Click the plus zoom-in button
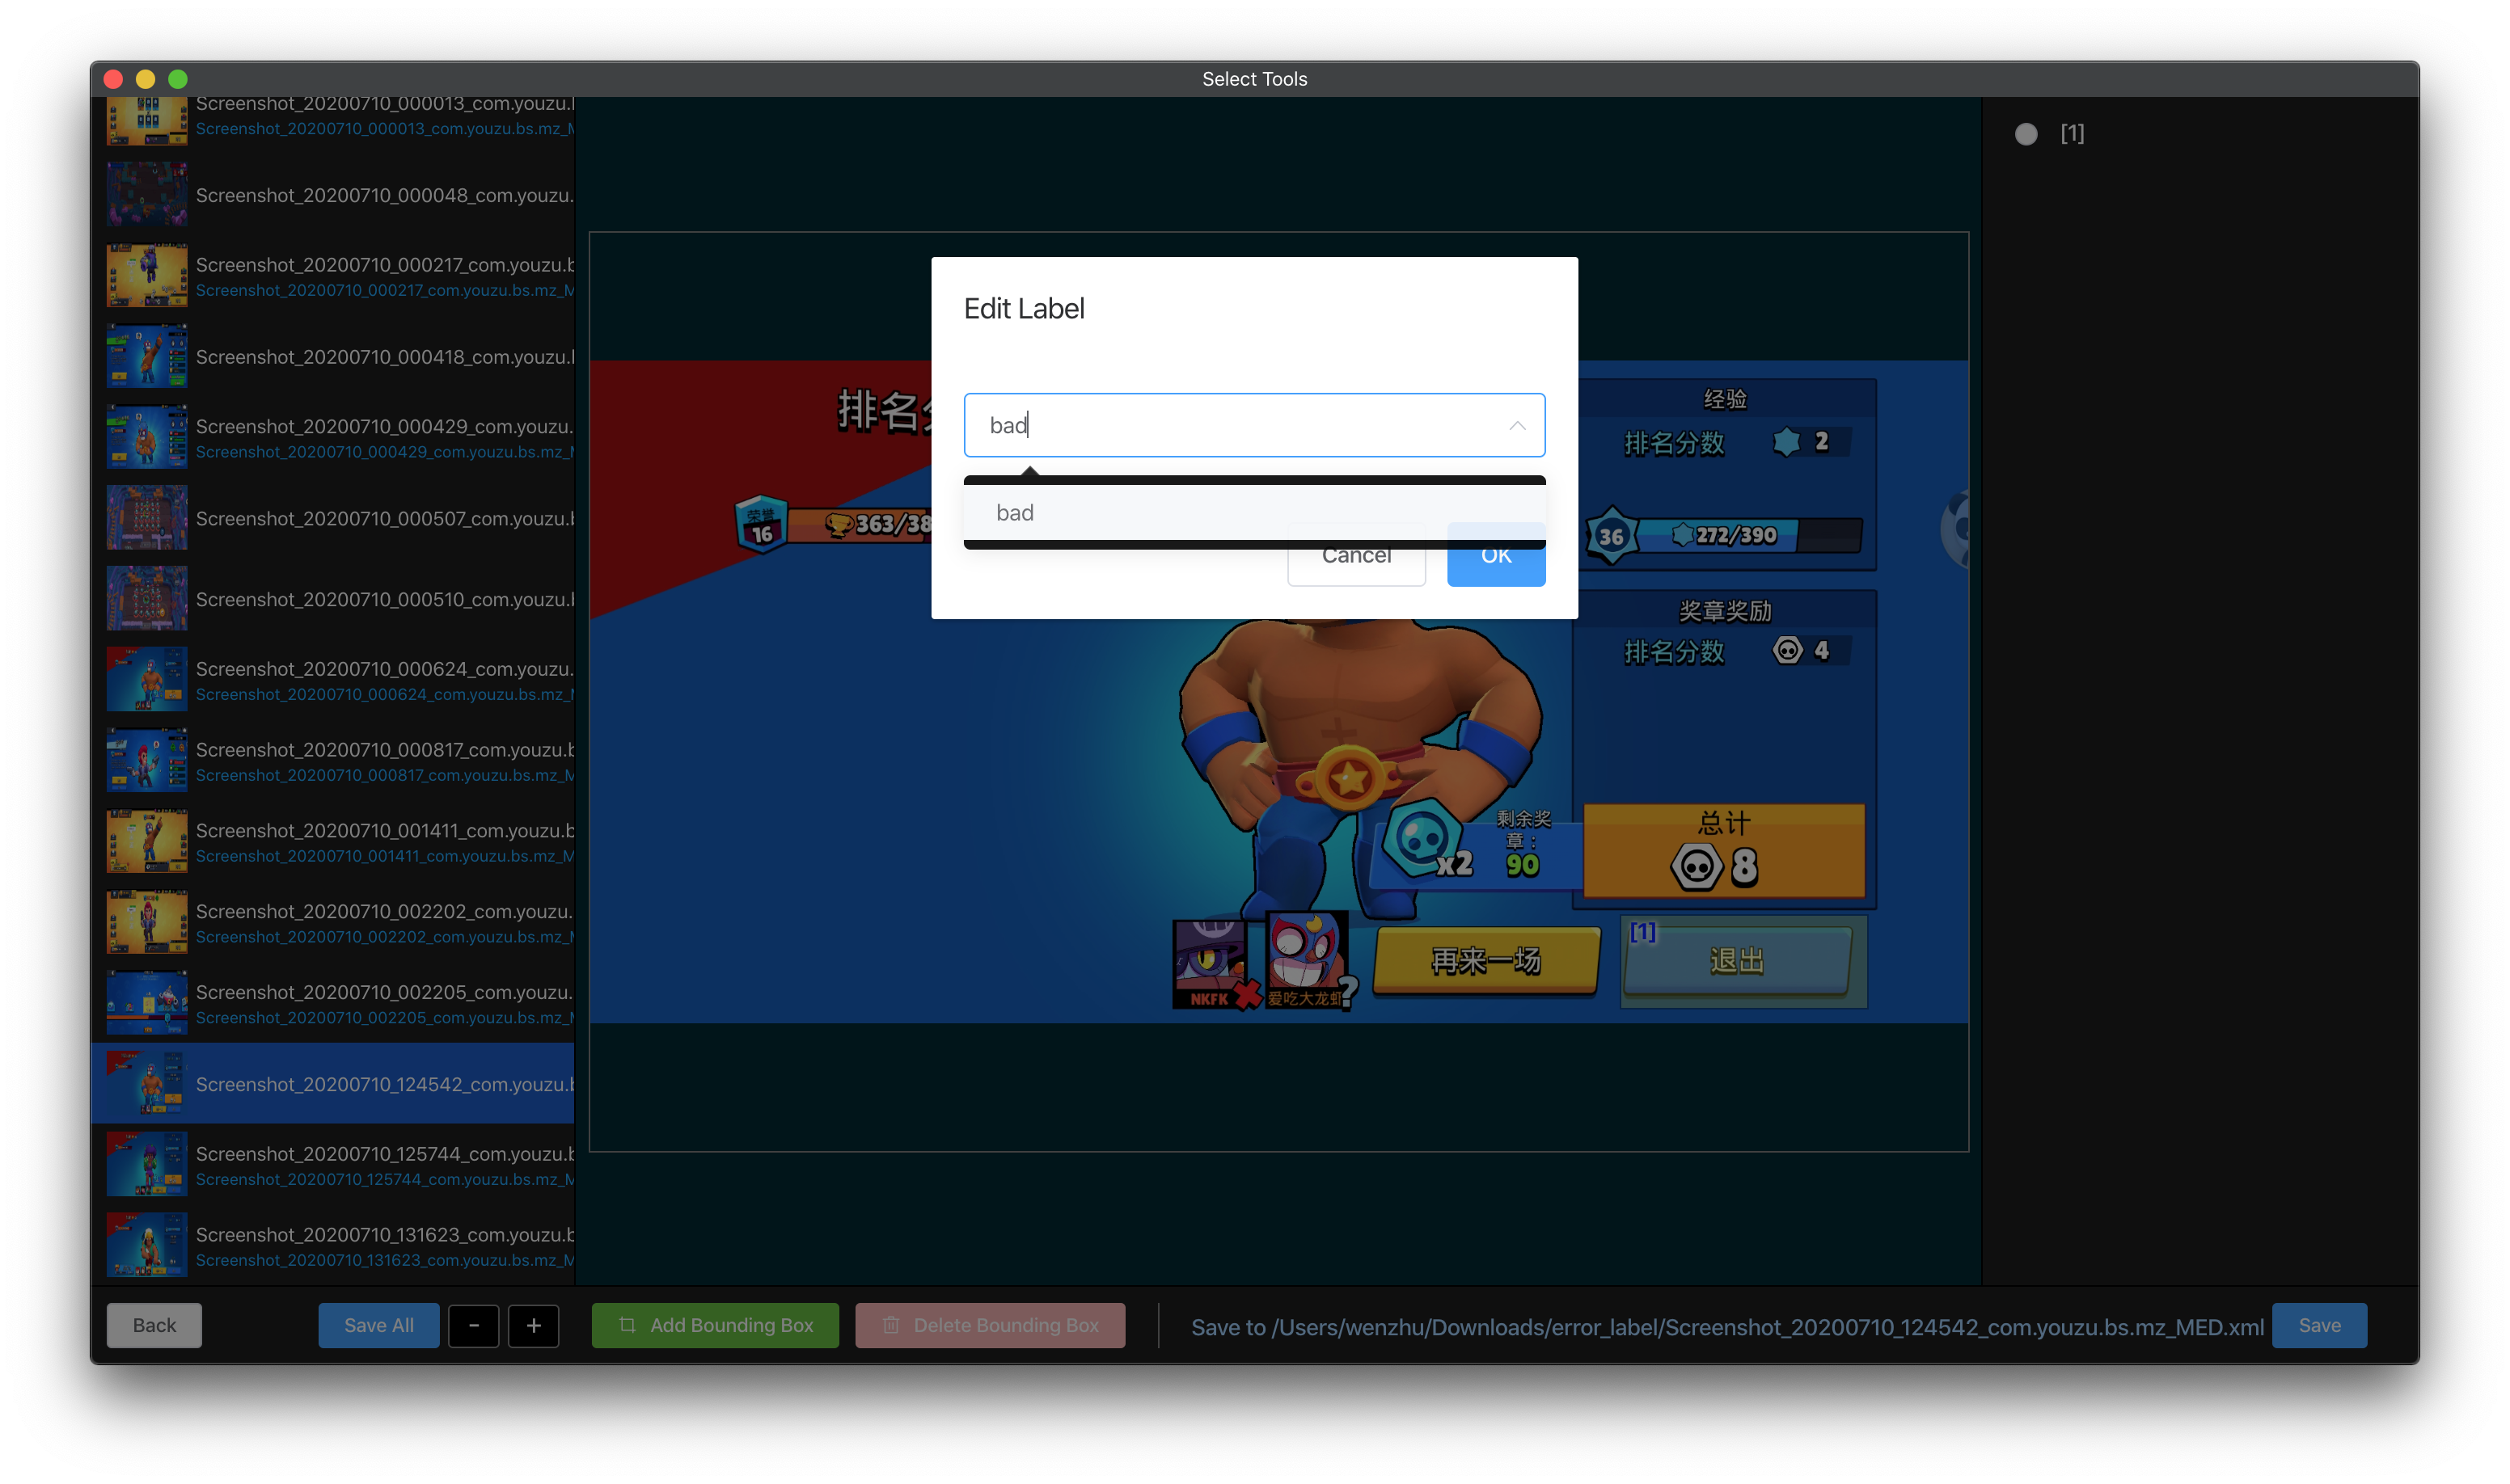Screen dimensions: 2510x1484 [533, 1325]
